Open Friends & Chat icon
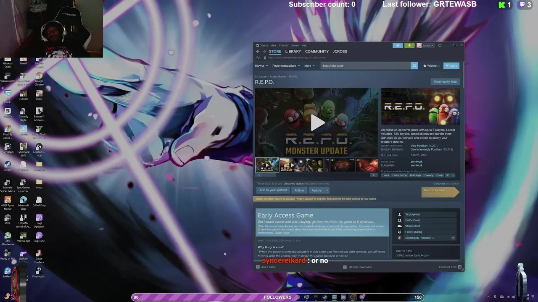 460,267
